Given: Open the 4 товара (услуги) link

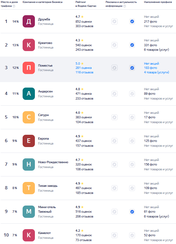Looking at the screenshot, I should 156,72.
